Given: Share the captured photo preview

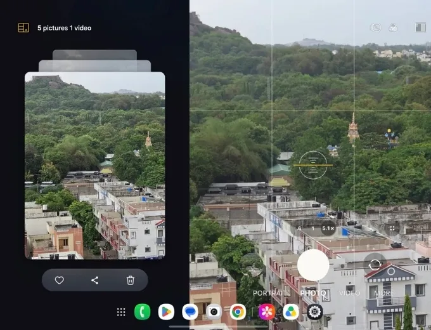Looking at the screenshot, I should 95,280.
